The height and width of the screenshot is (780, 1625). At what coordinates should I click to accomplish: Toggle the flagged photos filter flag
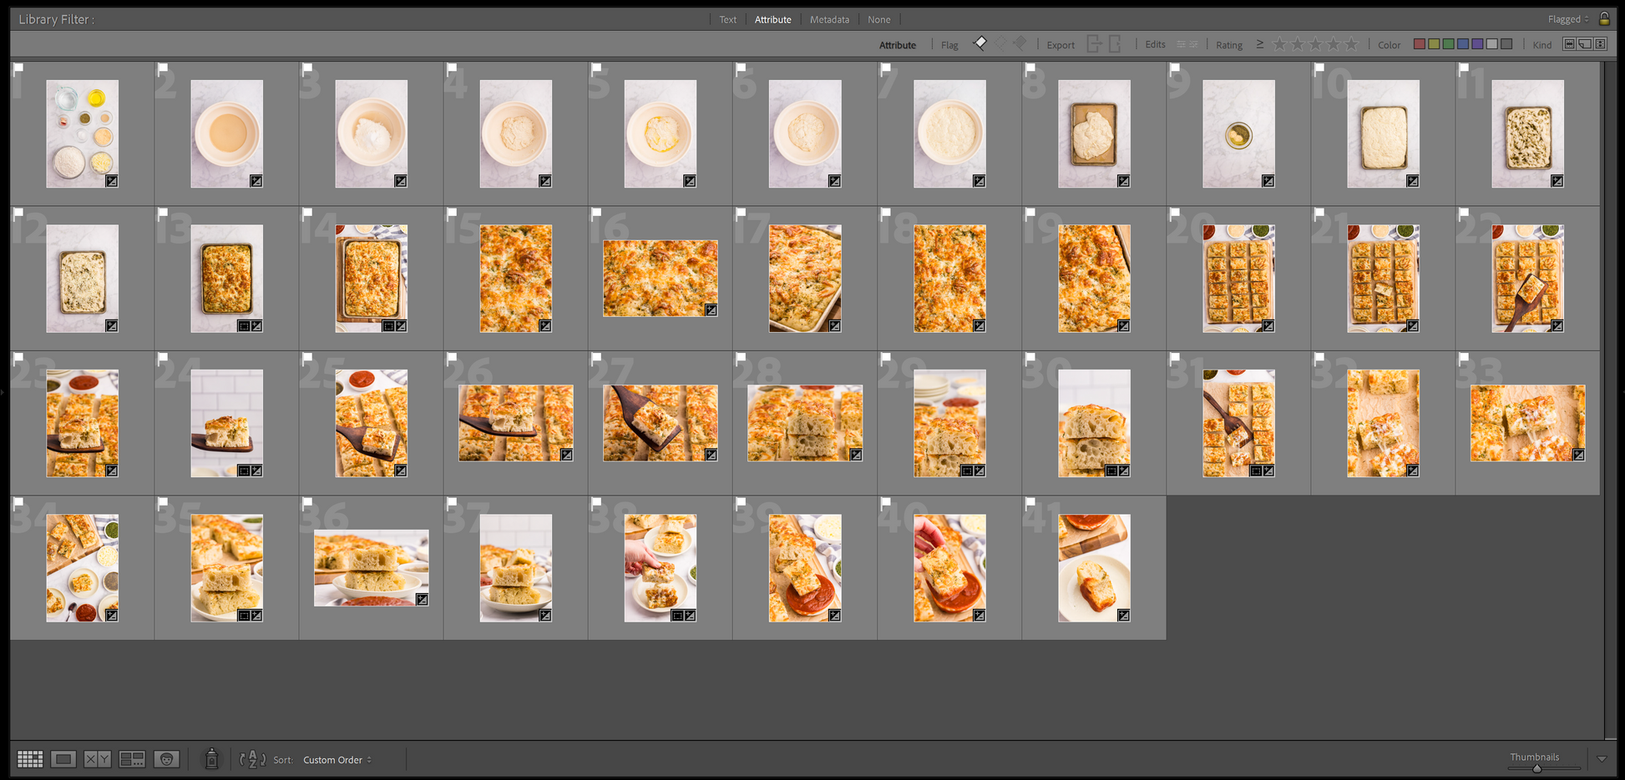980,43
